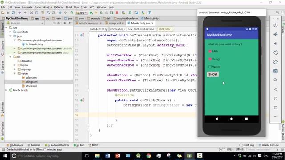Screen dimensions: 285x160
Task: Select styles.xml in project tree
Action: point(31,86)
